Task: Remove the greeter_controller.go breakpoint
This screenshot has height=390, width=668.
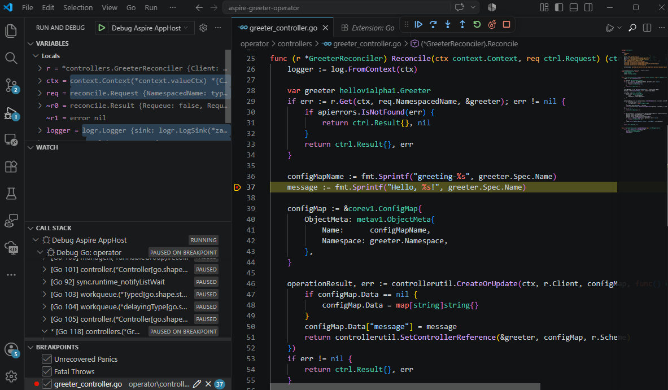Action: 208,384
